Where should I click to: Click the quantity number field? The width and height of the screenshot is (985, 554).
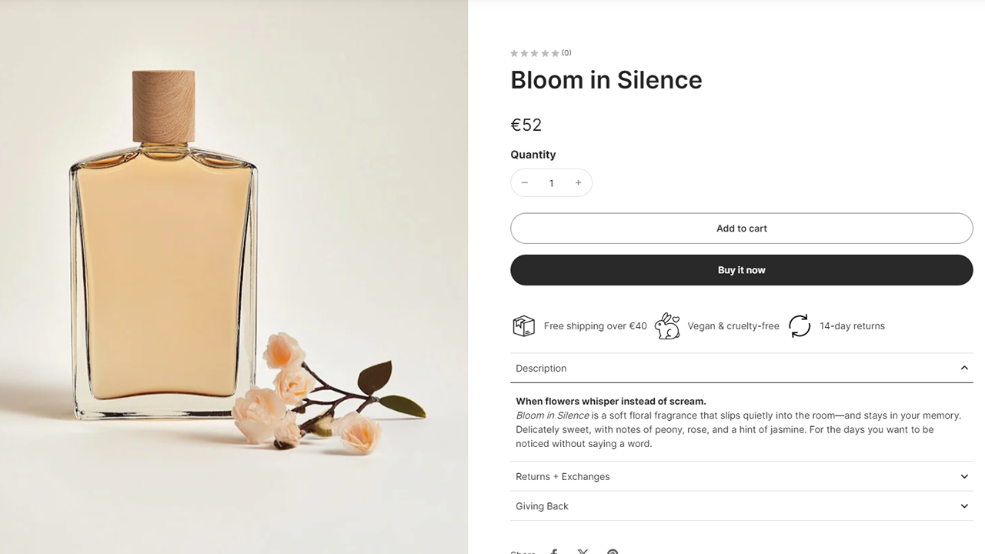pyautogui.click(x=551, y=182)
